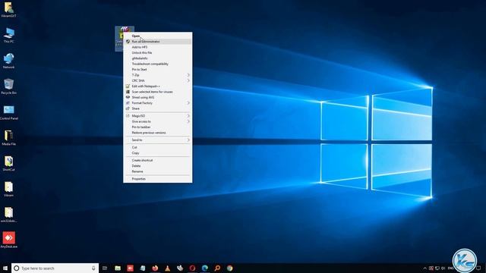Expand the Send to submenu
This screenshot has height=273, width=486.
pyautogui.click(x=158, y=140)
